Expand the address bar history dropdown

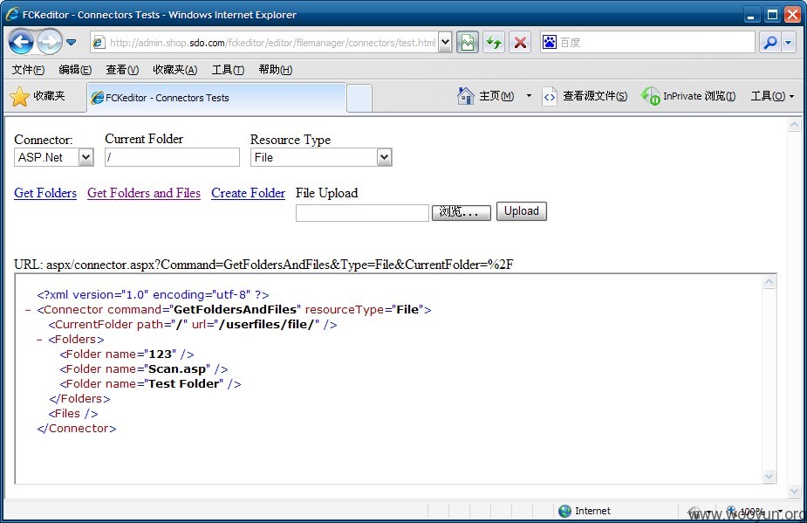(445, 43)
